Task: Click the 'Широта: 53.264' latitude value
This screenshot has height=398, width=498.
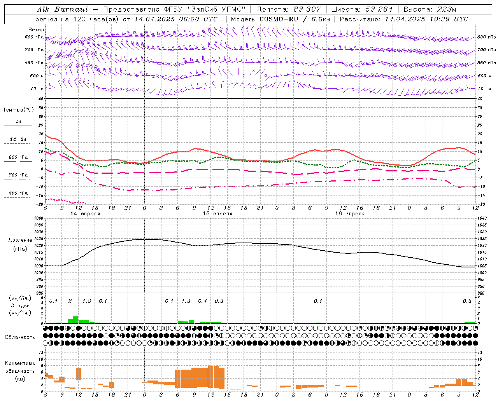Action: (x=362, y=9)
